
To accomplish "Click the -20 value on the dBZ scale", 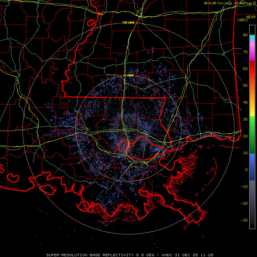I will click(244, 203).
